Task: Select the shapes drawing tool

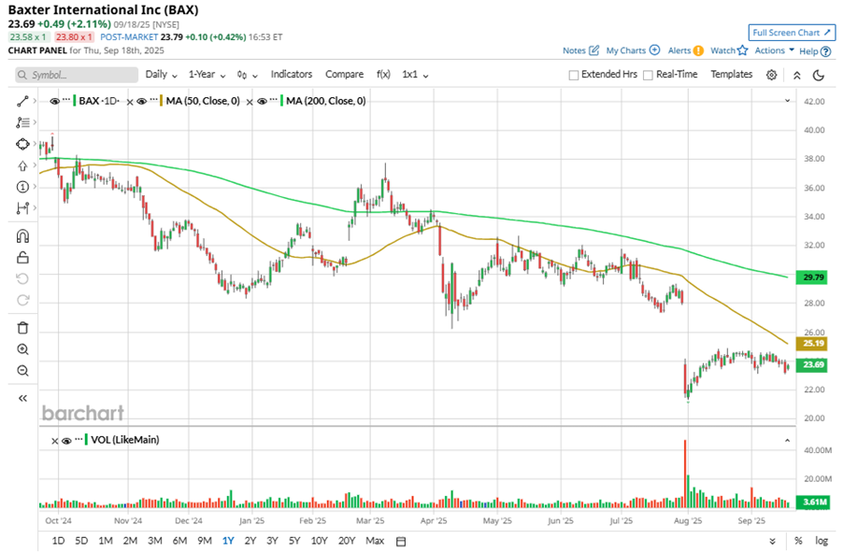Action: [x=22, y=144]
